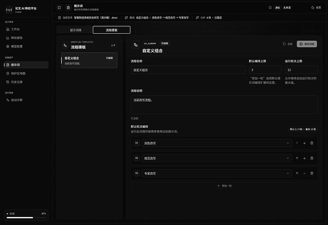The height and width of the screenshot is (225, 328).
Task: Focus the 运行轮次上限 field showing 12
Action: click(301, 70)
